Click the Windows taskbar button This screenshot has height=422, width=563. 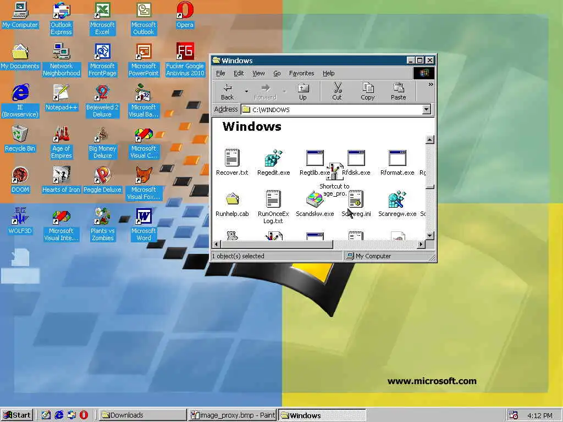tap(322, 415)
